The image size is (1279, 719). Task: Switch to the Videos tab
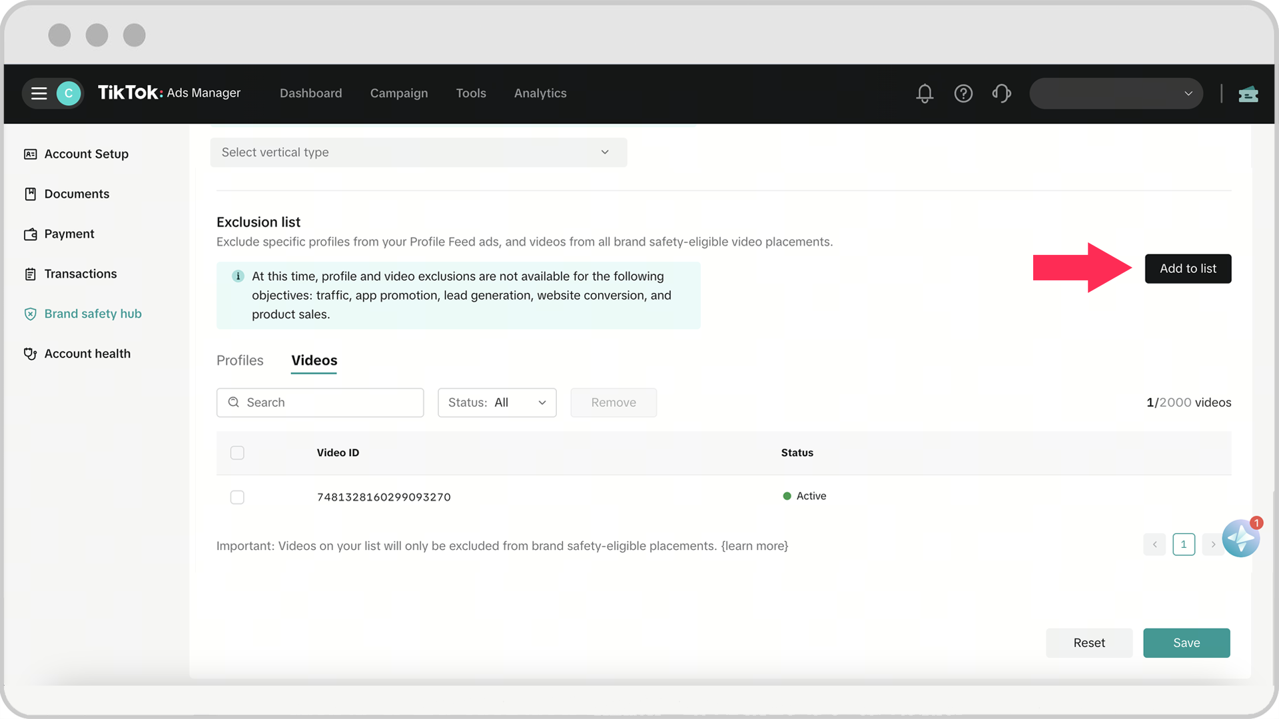tap(314, 360)
